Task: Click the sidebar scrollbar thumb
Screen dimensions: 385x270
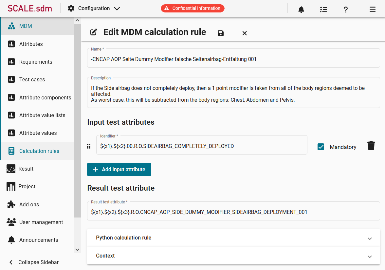Action: click(x=77, y=121)
